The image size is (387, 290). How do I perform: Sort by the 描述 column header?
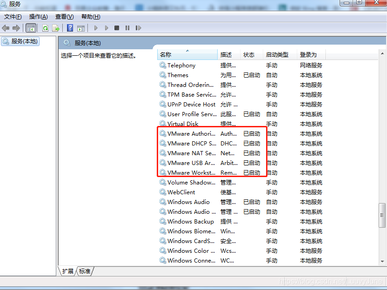pos(229,54)
